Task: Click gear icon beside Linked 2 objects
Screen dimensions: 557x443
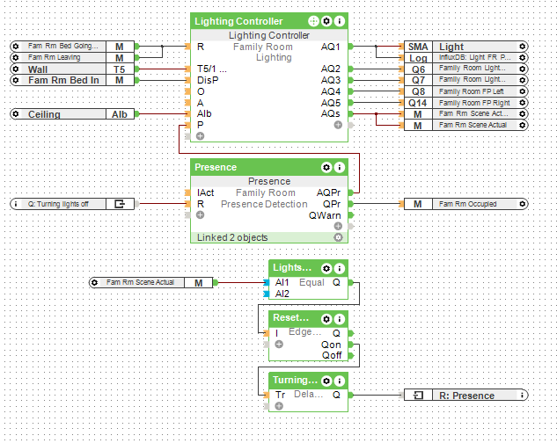Action: click(337, 237)
